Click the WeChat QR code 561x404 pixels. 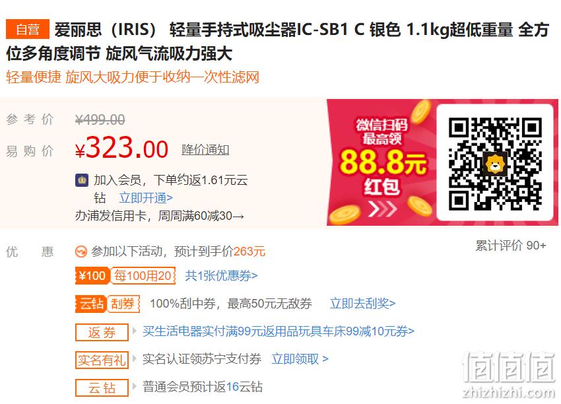click(495, 164)
